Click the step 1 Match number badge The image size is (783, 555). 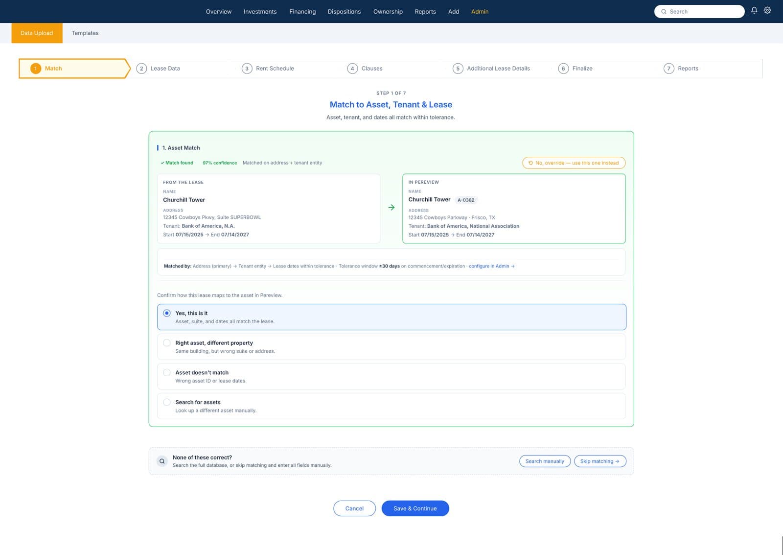pyautogui.click(x=36, y=69)
